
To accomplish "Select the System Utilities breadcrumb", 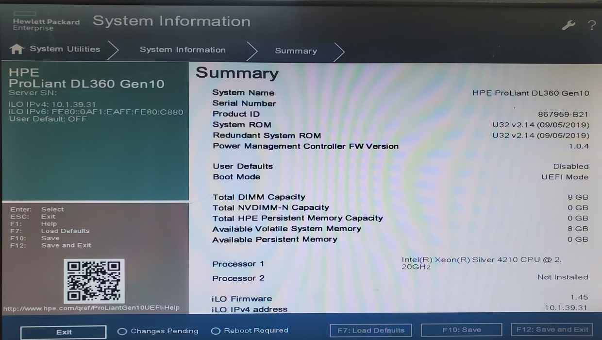I will pos(65,49).
